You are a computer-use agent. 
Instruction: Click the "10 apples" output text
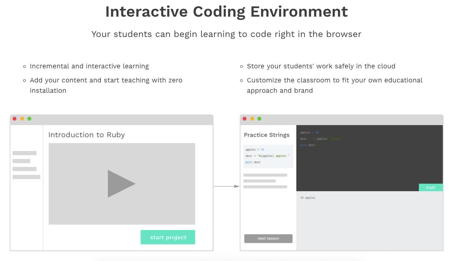(x=308, y=198)
